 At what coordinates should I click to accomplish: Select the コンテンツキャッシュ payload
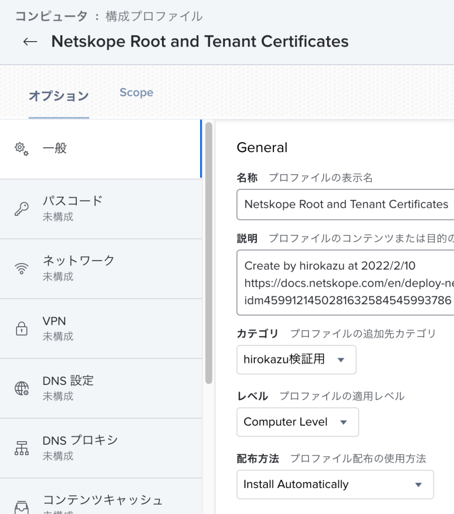tap(100, 496)
